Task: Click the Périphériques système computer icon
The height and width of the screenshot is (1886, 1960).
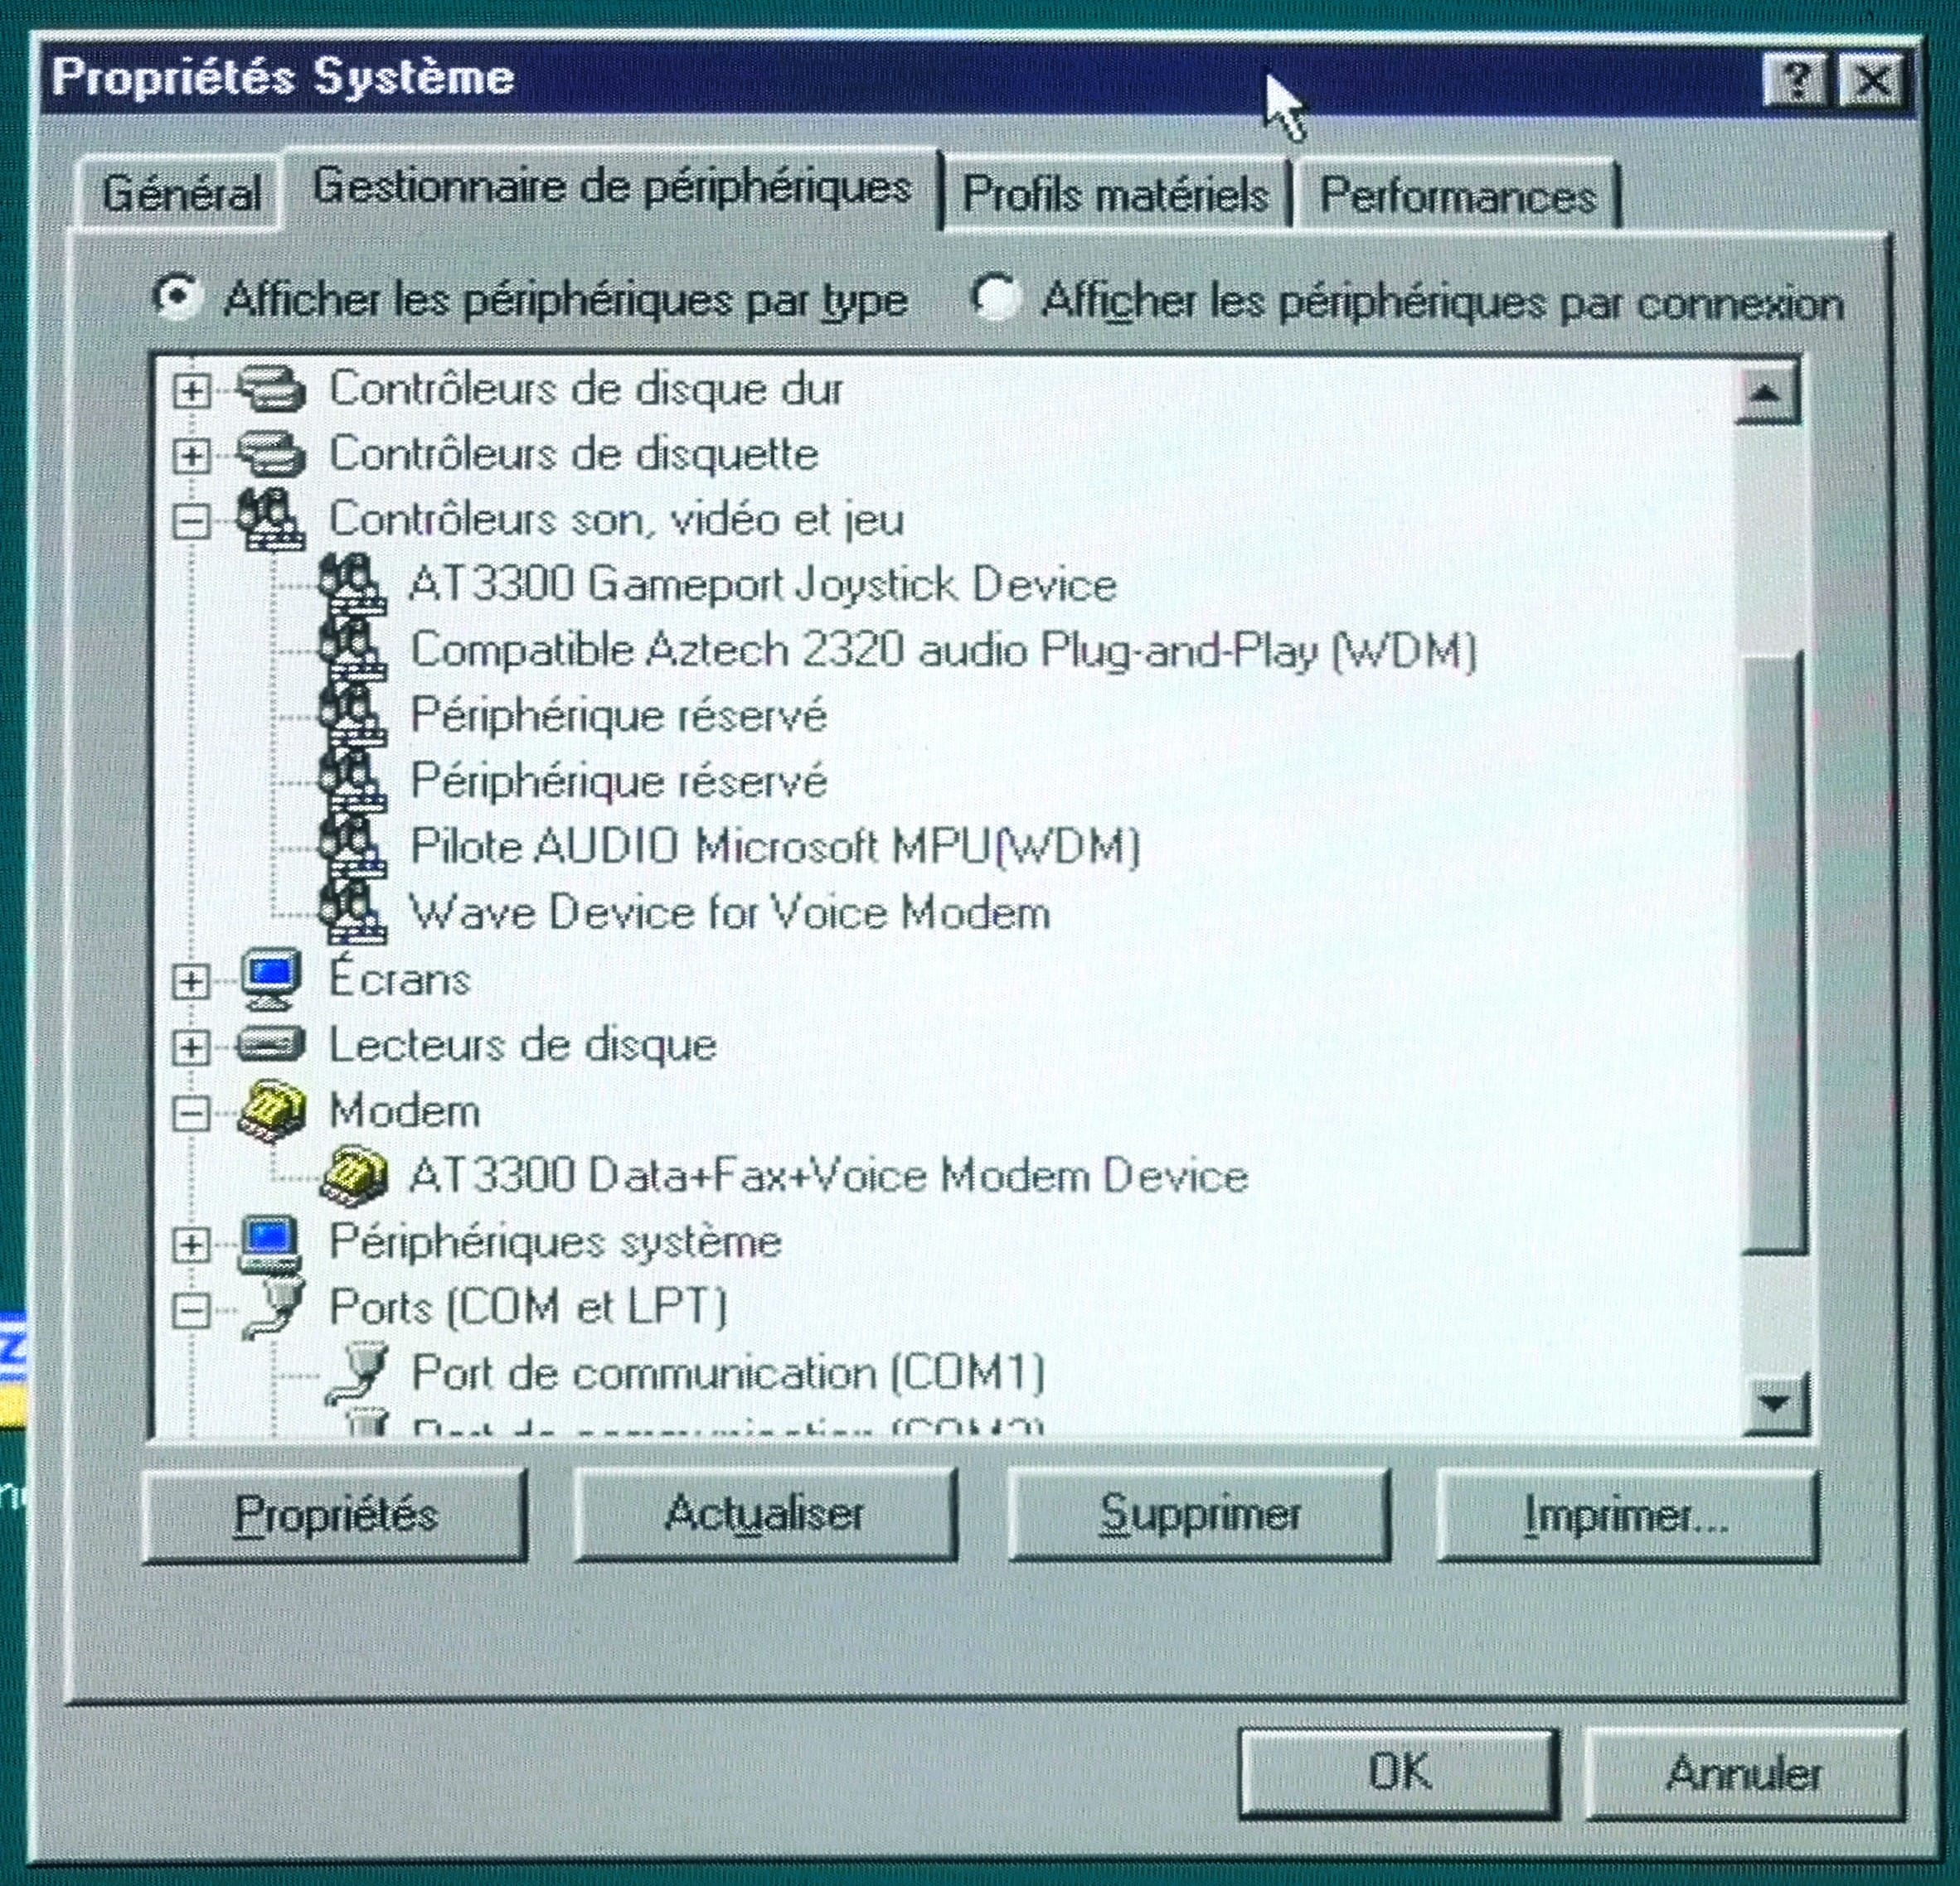Action: tap(269, 1242)
